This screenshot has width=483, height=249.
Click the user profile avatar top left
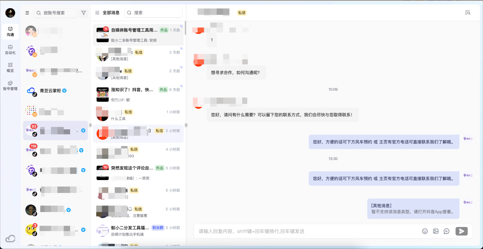click(x=10, y=13)
